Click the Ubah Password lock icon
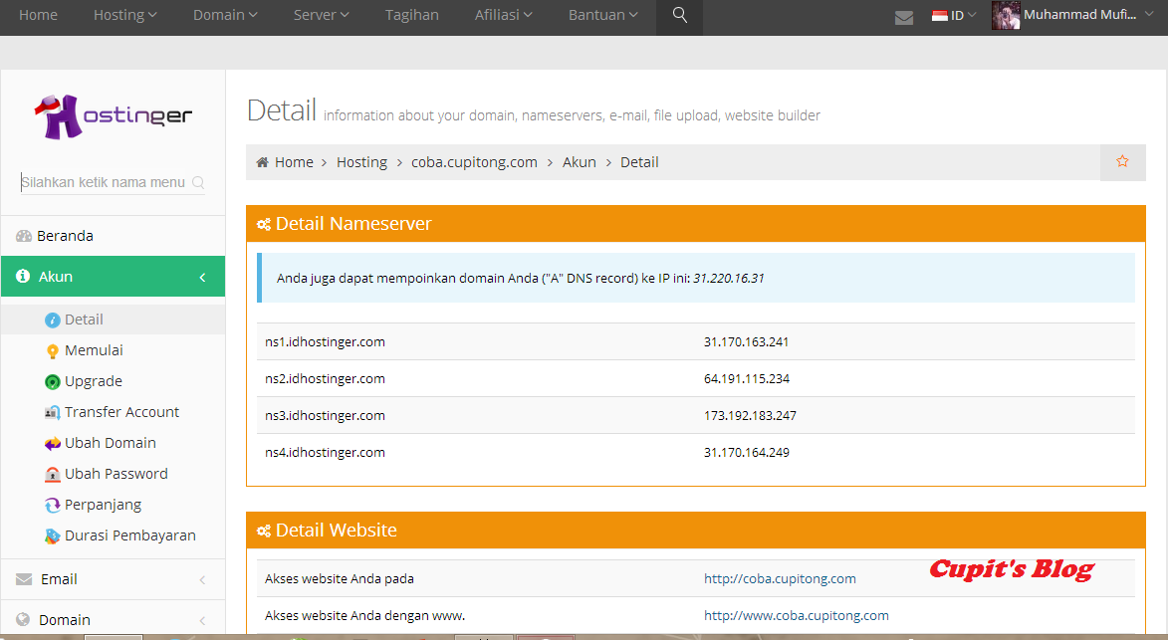The height and width of the screenshot is (640, 1168). point(52,474)
